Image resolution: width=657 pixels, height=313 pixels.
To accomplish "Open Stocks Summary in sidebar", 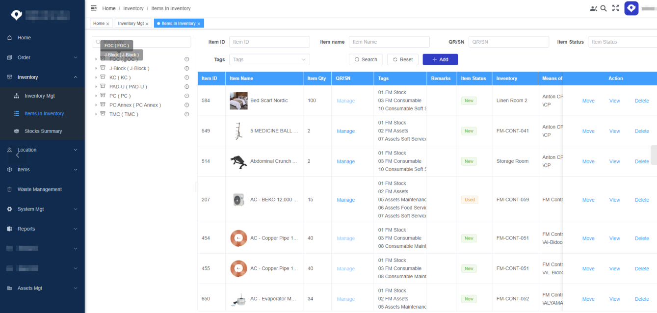I will point(43,131).
